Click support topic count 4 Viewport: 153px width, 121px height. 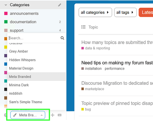[60, 30]
